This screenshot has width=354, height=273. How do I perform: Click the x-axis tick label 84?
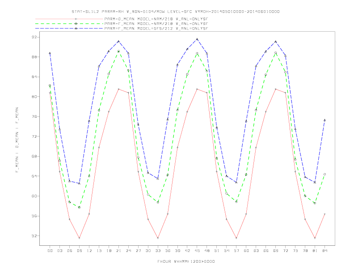(324, 251)
